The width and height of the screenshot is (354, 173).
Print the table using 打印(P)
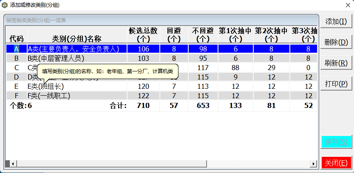336,84
